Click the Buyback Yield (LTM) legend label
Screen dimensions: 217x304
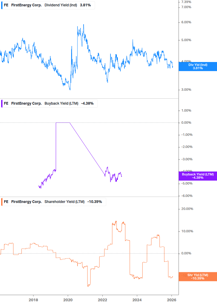61,103
